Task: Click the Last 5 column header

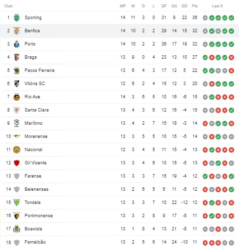Action: [x=217, y=6]
